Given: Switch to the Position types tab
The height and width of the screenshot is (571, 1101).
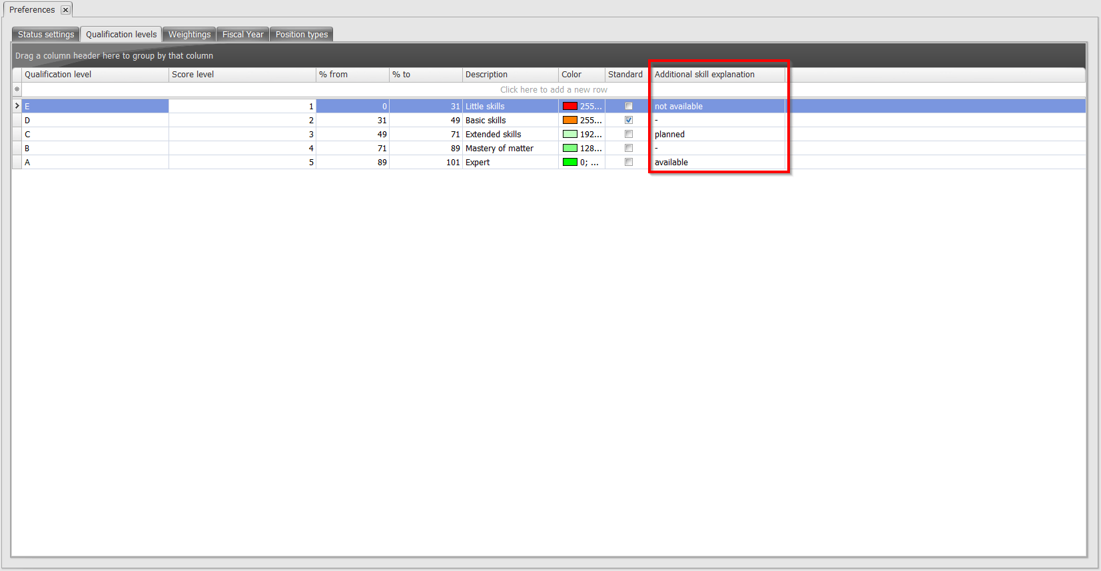Looking at the screenshot, I should (x=301, y=35).
